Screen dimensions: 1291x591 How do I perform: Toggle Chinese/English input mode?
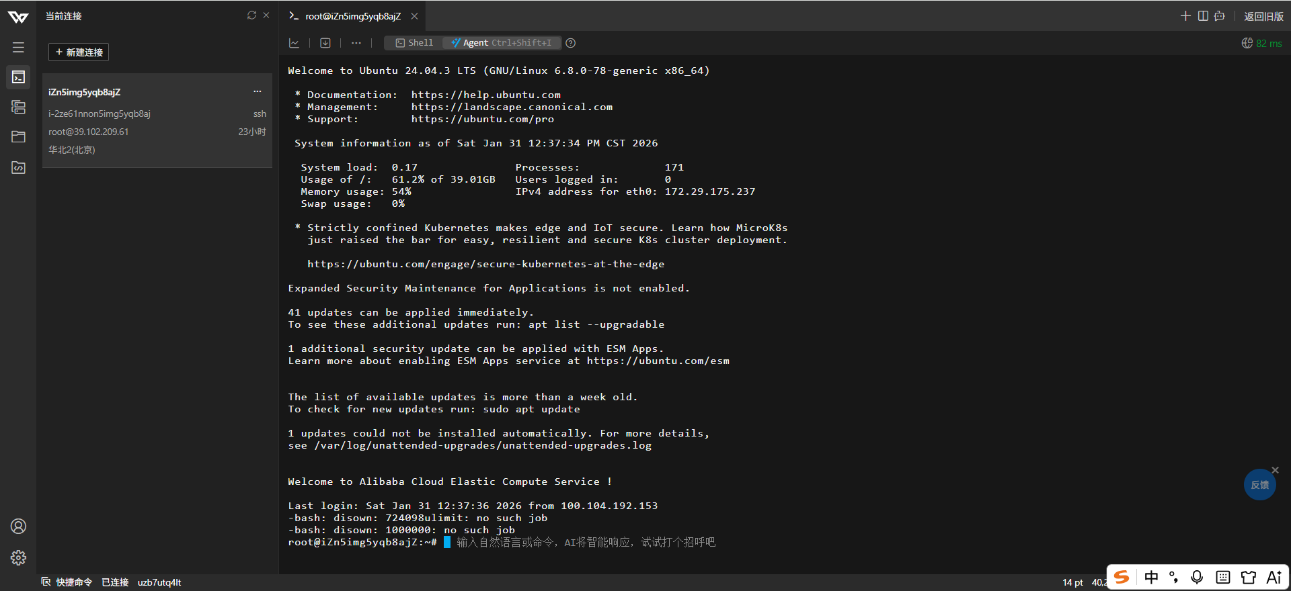tap(1151, 577)
